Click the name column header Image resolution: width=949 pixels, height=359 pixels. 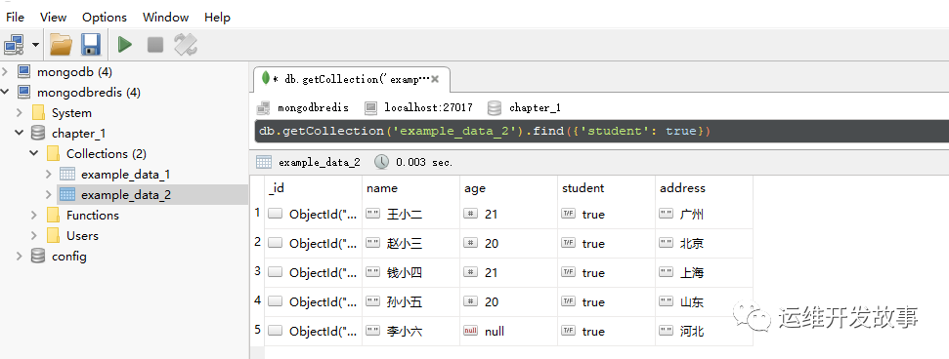coord(410,188)
